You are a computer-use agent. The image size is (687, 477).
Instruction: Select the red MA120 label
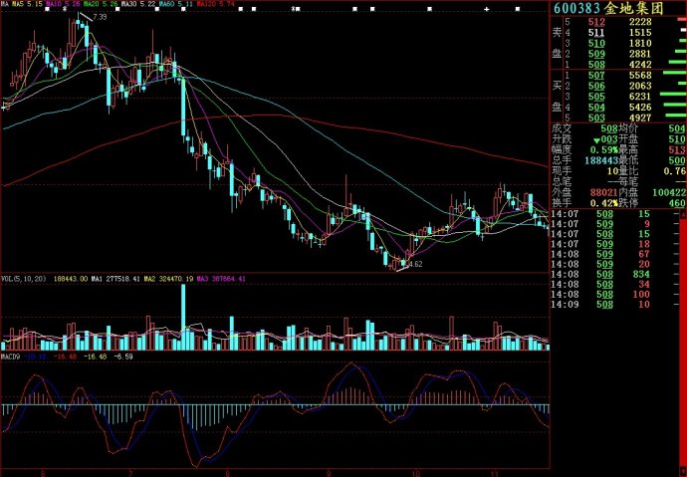[x=207, y=6]
